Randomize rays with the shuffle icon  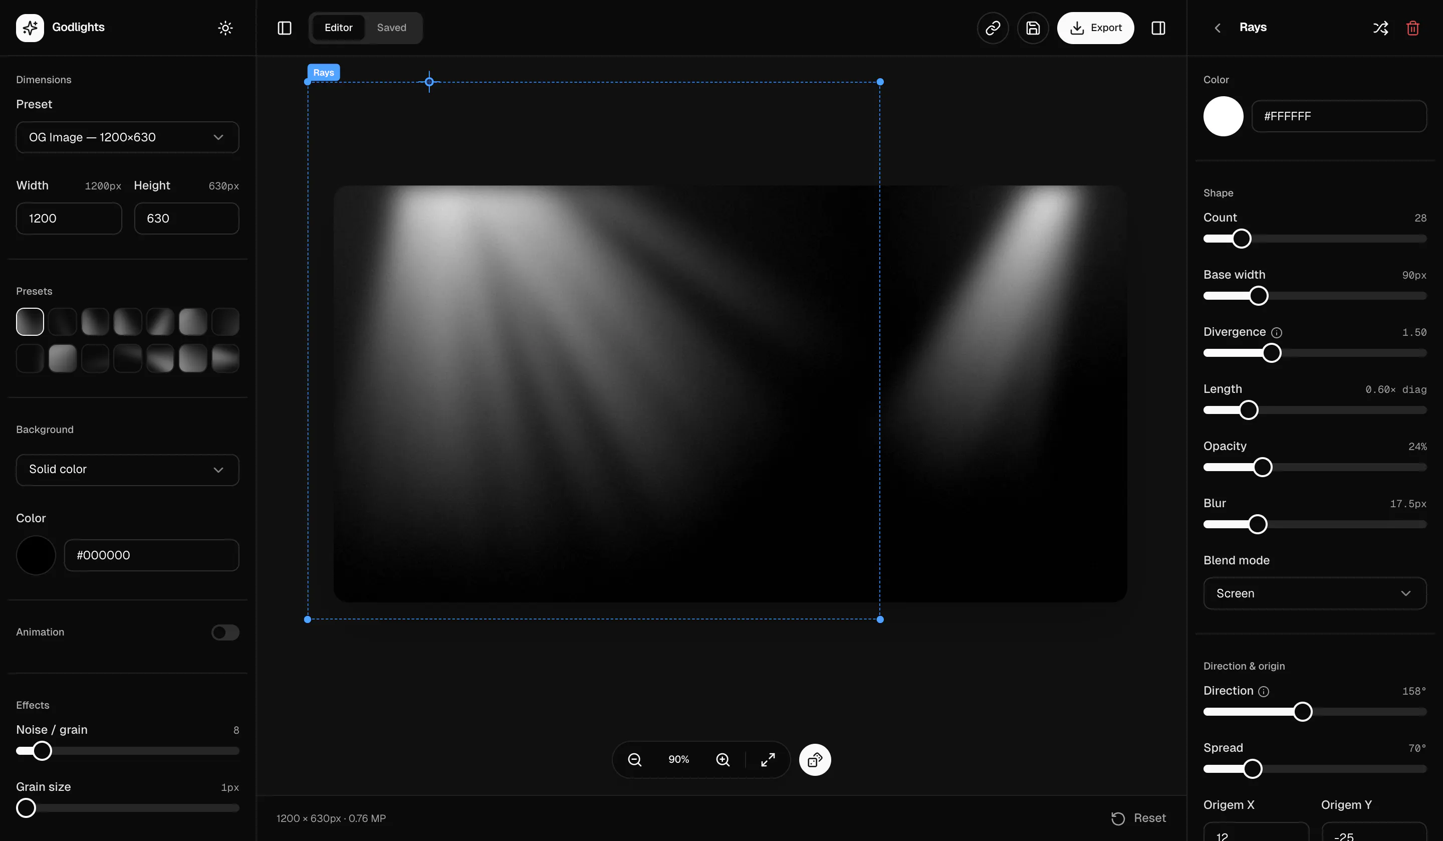click(x=1380, y=28)
